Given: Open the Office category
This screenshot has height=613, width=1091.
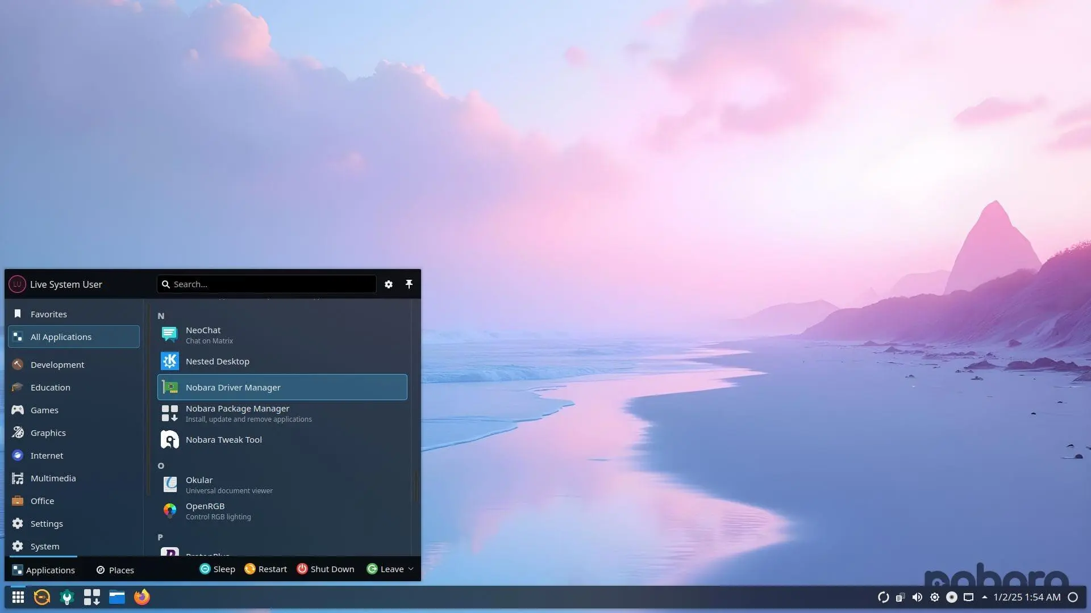Looking at the screenshot, I should (74, 501).
